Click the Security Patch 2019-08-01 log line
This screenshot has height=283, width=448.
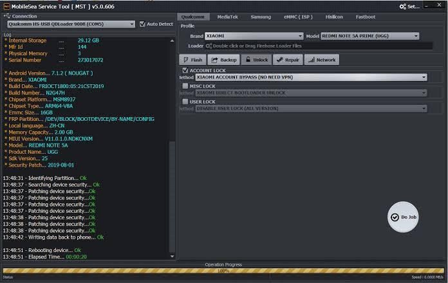pyautogui.click(x=39, y=165)
